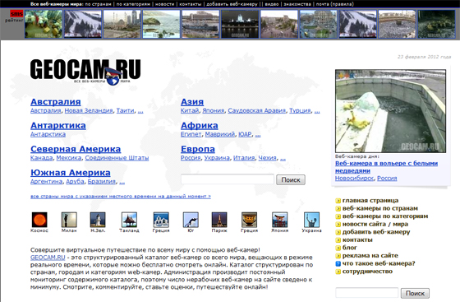Screen dimensions: 460x302
Task: Follow the Новая Зеландия link
Action: coord(89,110)
